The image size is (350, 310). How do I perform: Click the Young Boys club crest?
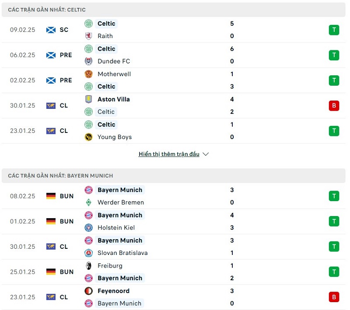(89, 137)
